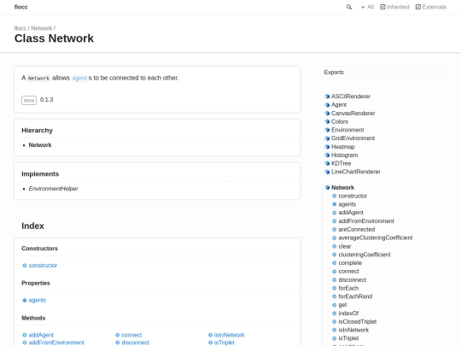Open EnvironmentHelper interface link

pyautogui.click(x=53, y=189)
